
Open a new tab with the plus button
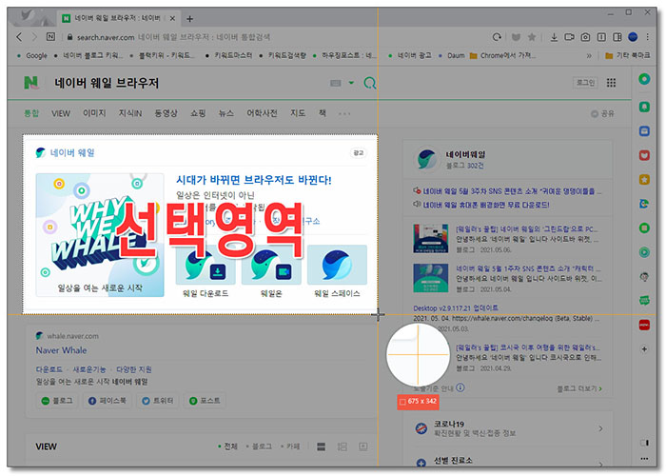coord(190,19)
